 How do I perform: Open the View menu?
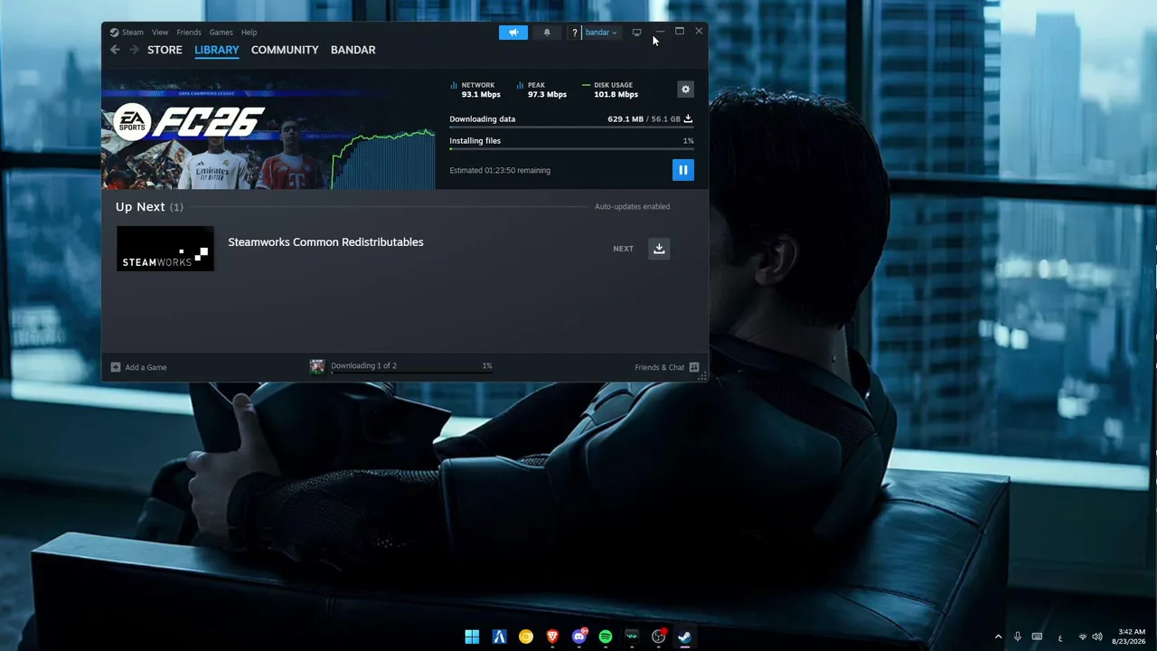(160, 33)
